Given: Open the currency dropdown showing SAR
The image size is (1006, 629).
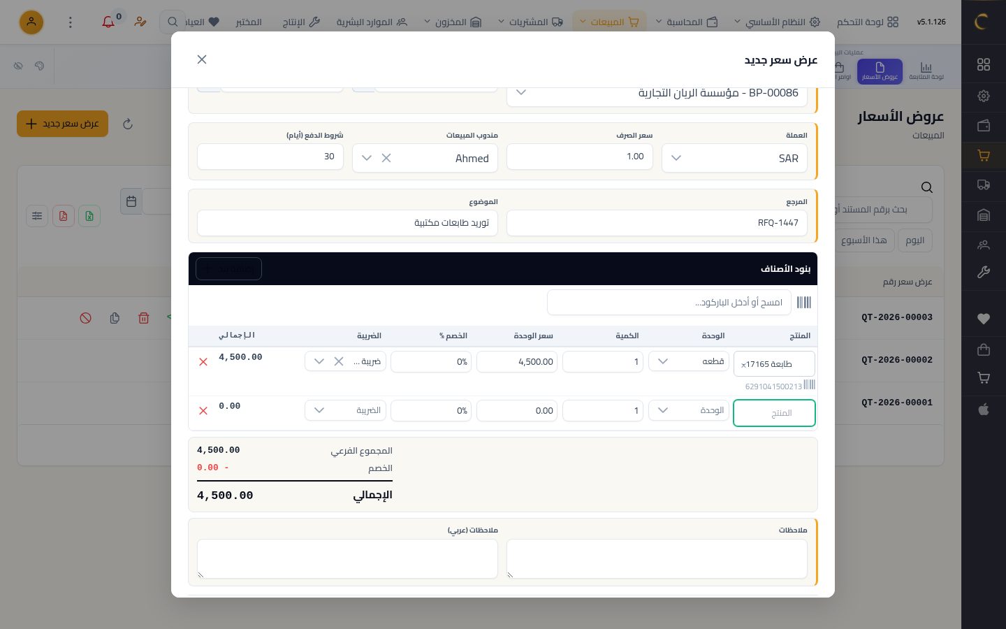Looking at the screenshot, I should [734, 158].
